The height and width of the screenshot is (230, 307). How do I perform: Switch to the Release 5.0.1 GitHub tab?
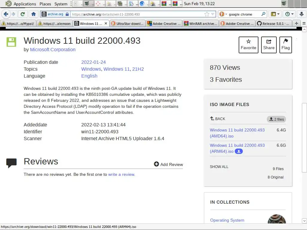pyautogui.click(x=273, y=23)
